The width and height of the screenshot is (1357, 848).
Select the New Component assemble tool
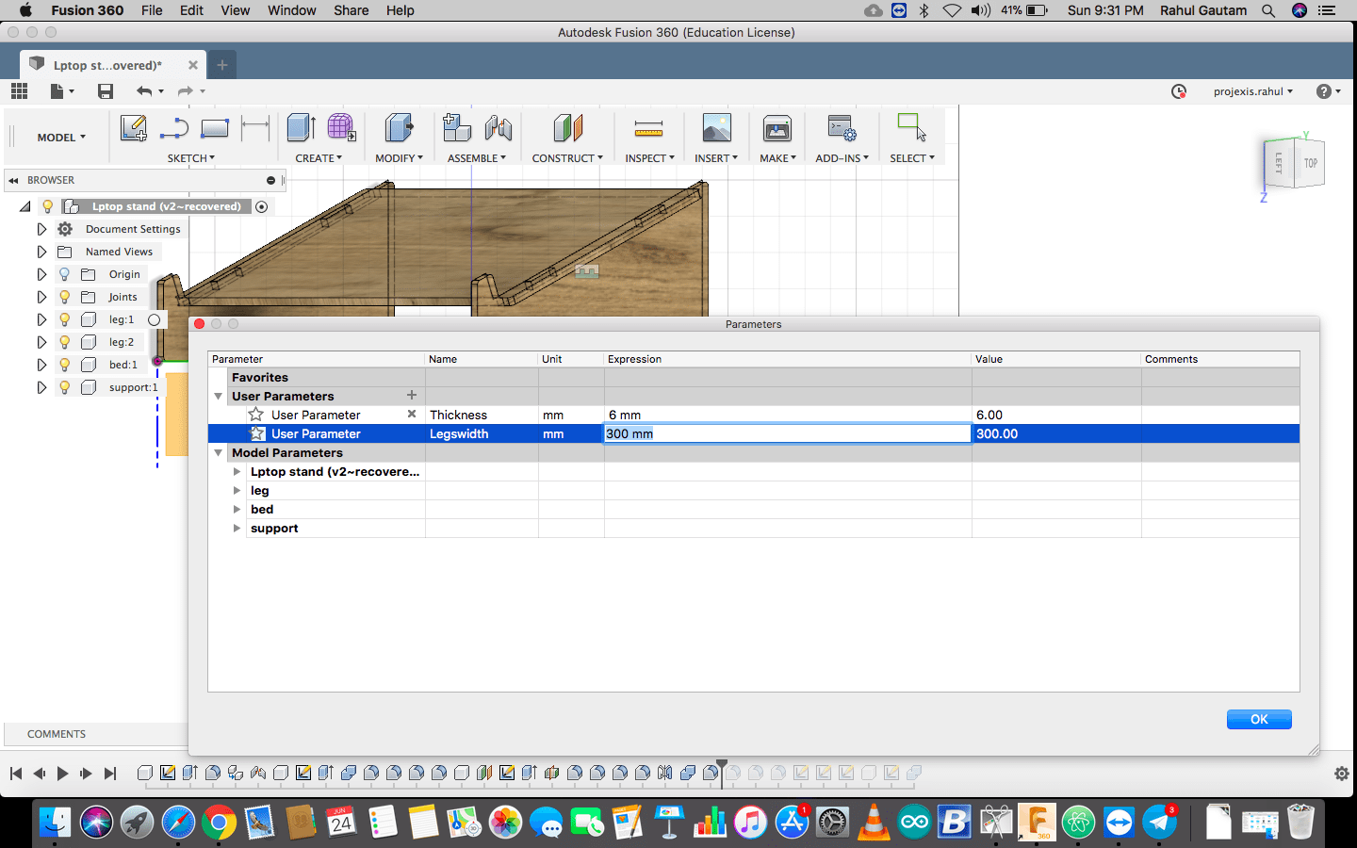457,127
